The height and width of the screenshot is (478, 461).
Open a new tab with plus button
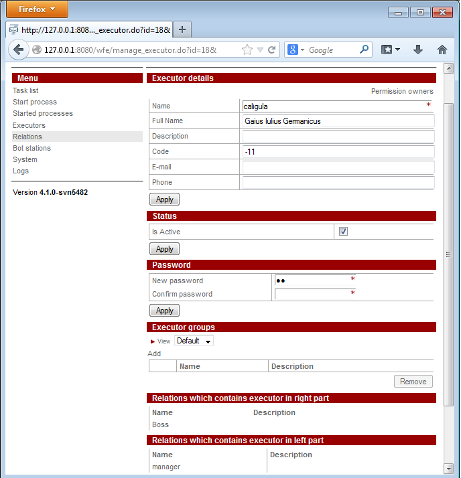[182, 29]
